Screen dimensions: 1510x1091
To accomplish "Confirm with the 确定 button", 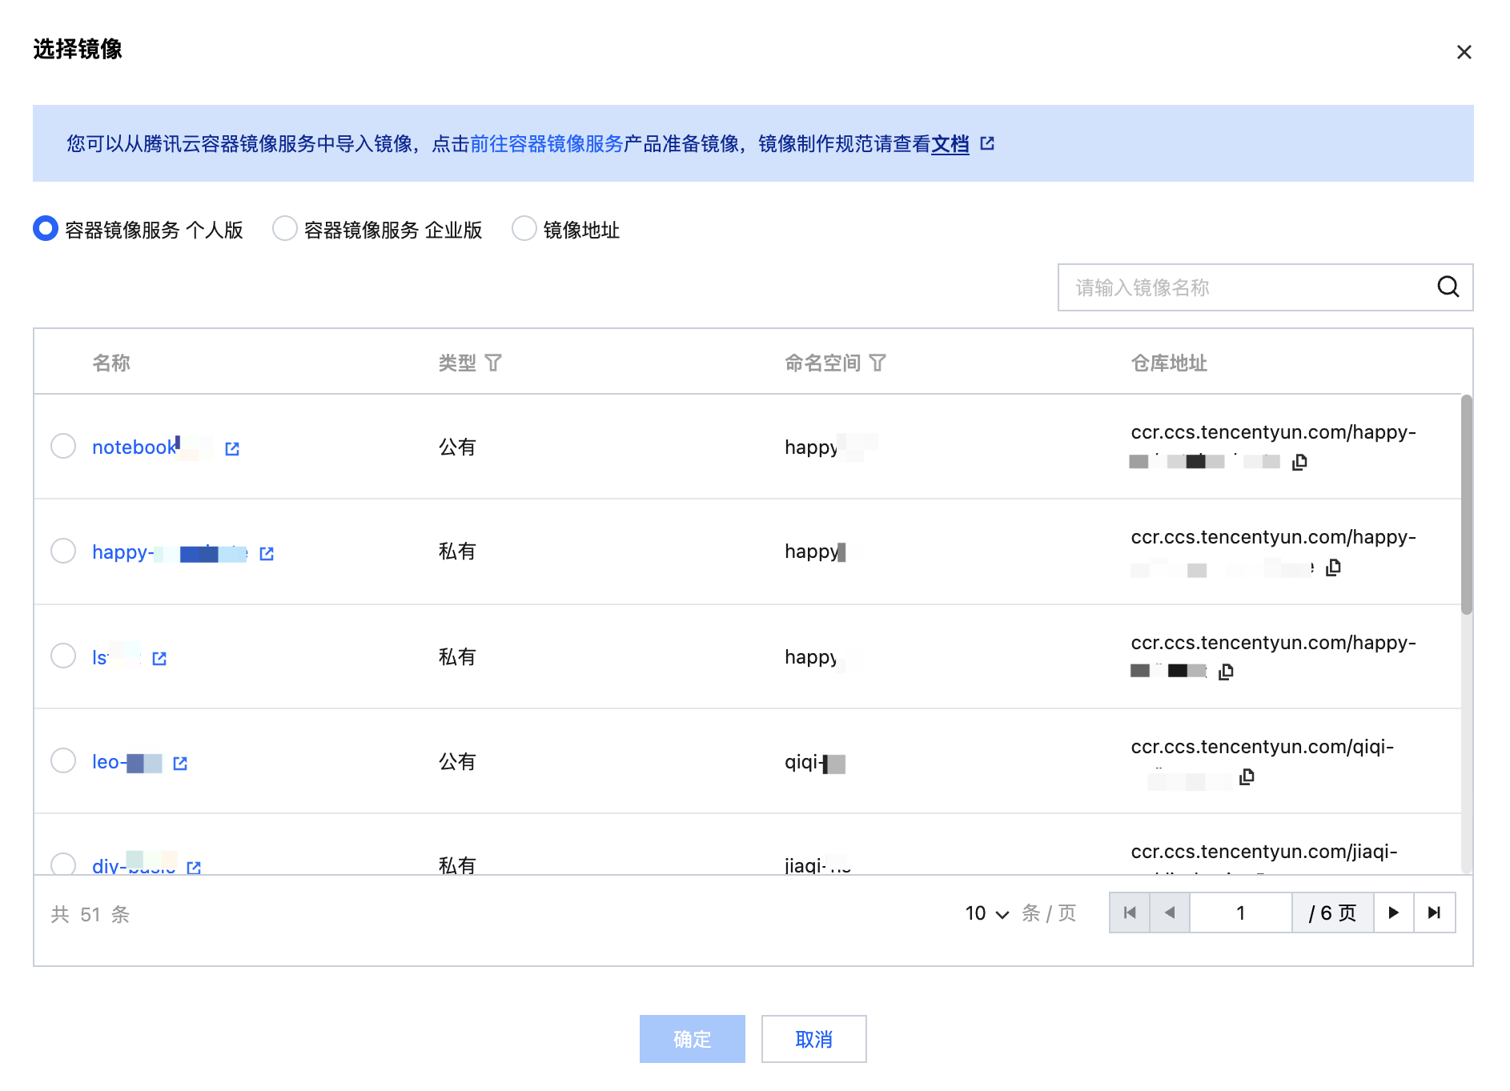I will pos(692,1039).
